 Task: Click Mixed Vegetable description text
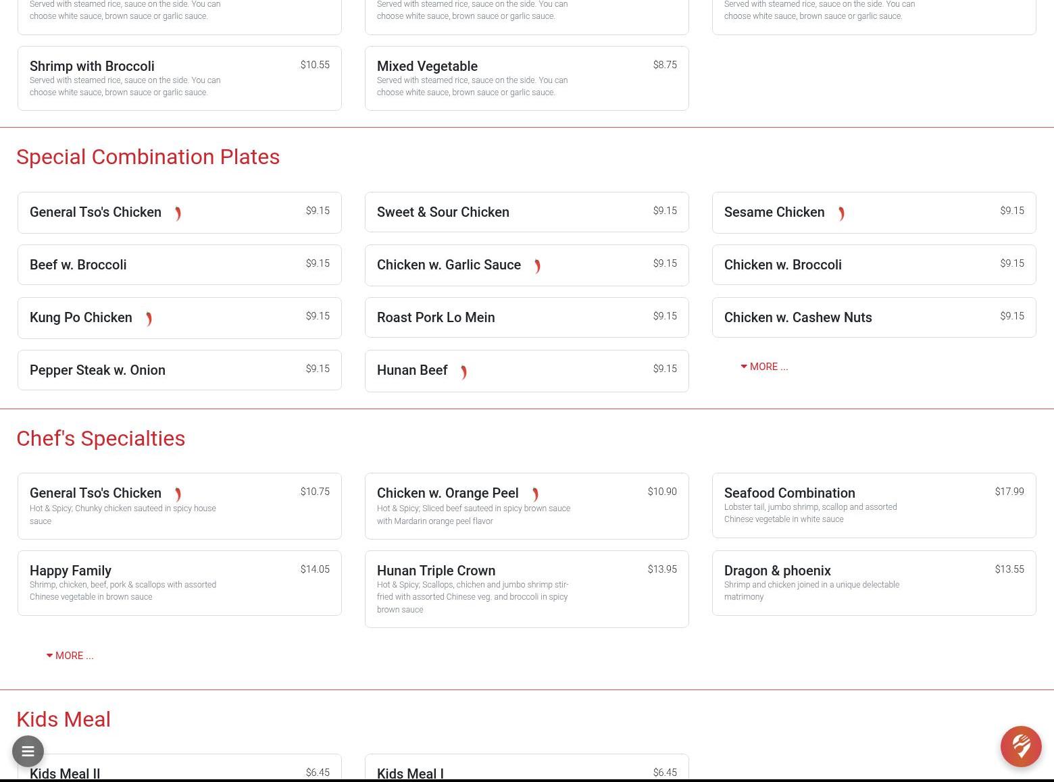[x=472, y=86]
